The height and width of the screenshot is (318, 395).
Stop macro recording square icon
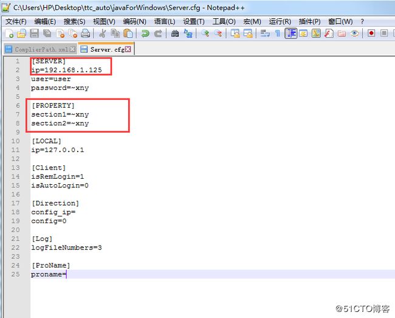coord(384,33)
